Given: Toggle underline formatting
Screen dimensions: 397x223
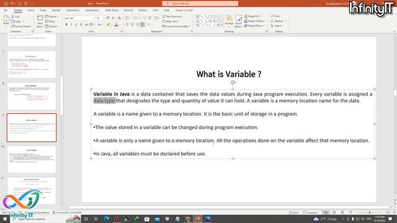Looking at the screenshot, I should 76,25.
